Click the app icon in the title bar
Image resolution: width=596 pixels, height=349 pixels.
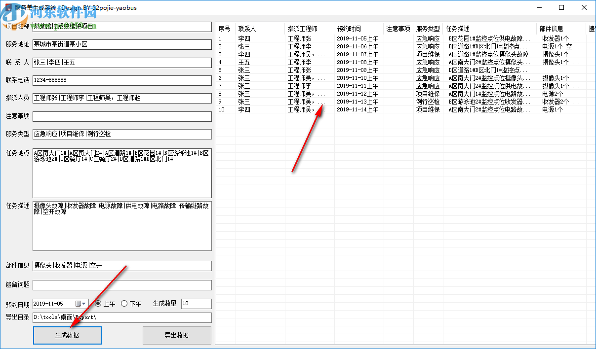7,8
